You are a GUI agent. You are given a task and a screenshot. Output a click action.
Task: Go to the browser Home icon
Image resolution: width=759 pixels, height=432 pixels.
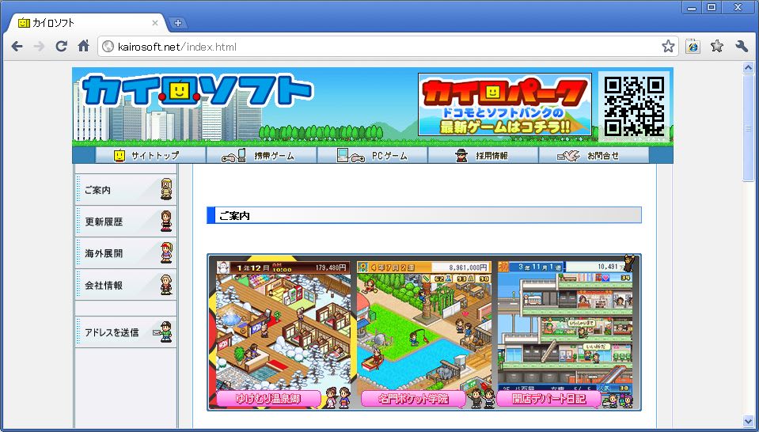tap(83, 47)
